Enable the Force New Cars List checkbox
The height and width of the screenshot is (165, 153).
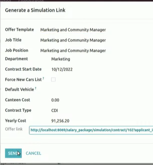53,80
